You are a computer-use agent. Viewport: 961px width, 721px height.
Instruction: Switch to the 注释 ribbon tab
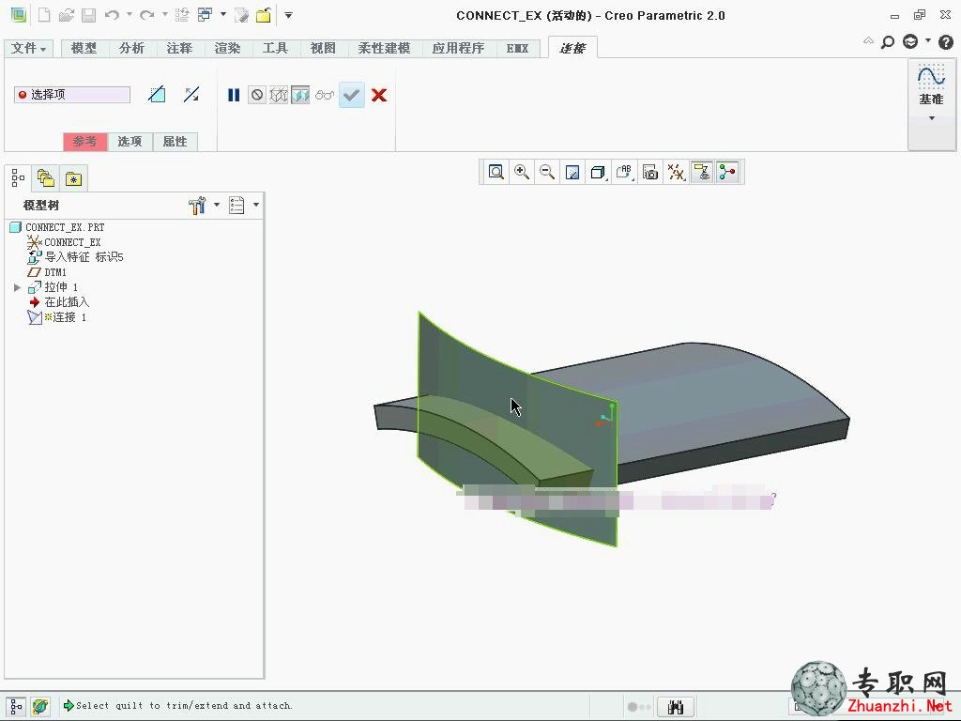pos(179,48)
